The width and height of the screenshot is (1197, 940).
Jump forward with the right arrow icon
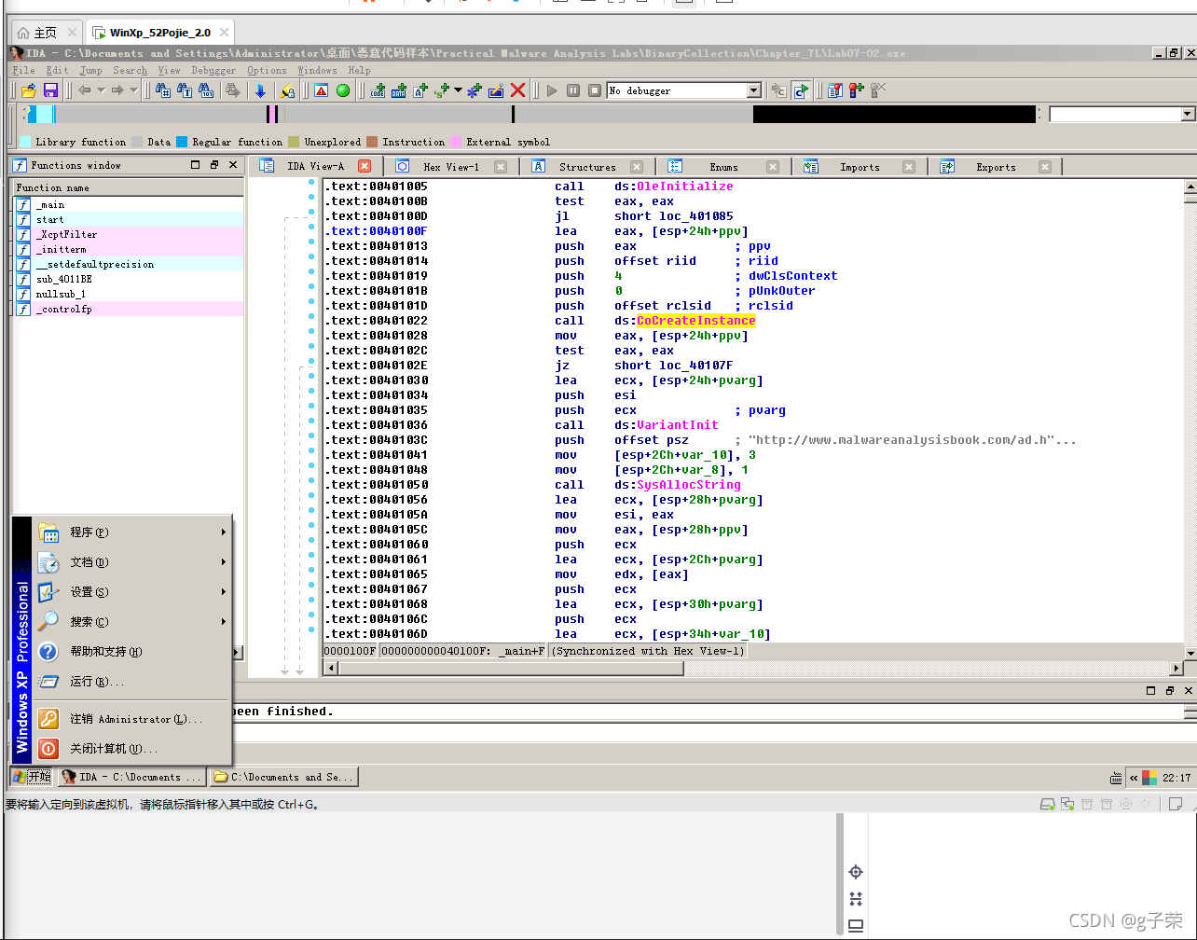(117, 90)
